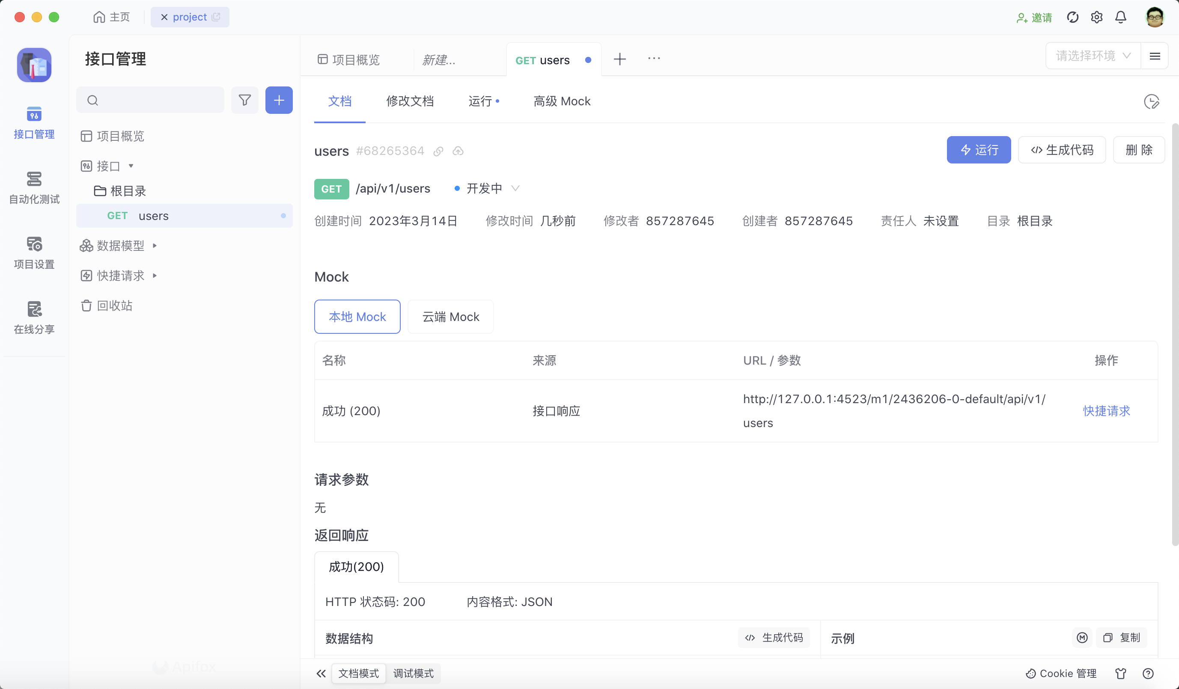Screen dimensions: 1179x689
Task: Open the 项目设置 panel
Action: 34,252
